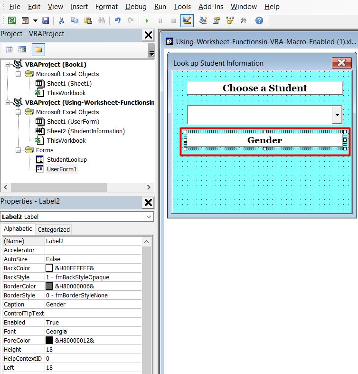Select the Gender label on the form

point(265,140)
